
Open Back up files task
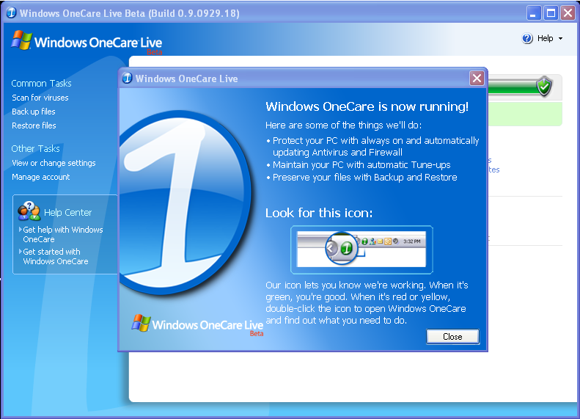click(33, 112)
